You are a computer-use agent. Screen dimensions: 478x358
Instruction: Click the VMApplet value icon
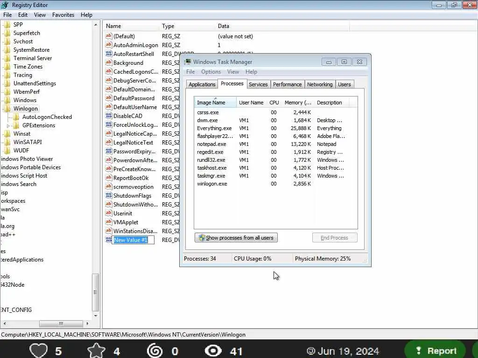click(108, 221)
